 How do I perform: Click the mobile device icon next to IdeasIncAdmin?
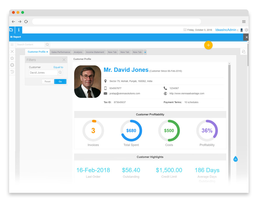[x=241, y=30]
